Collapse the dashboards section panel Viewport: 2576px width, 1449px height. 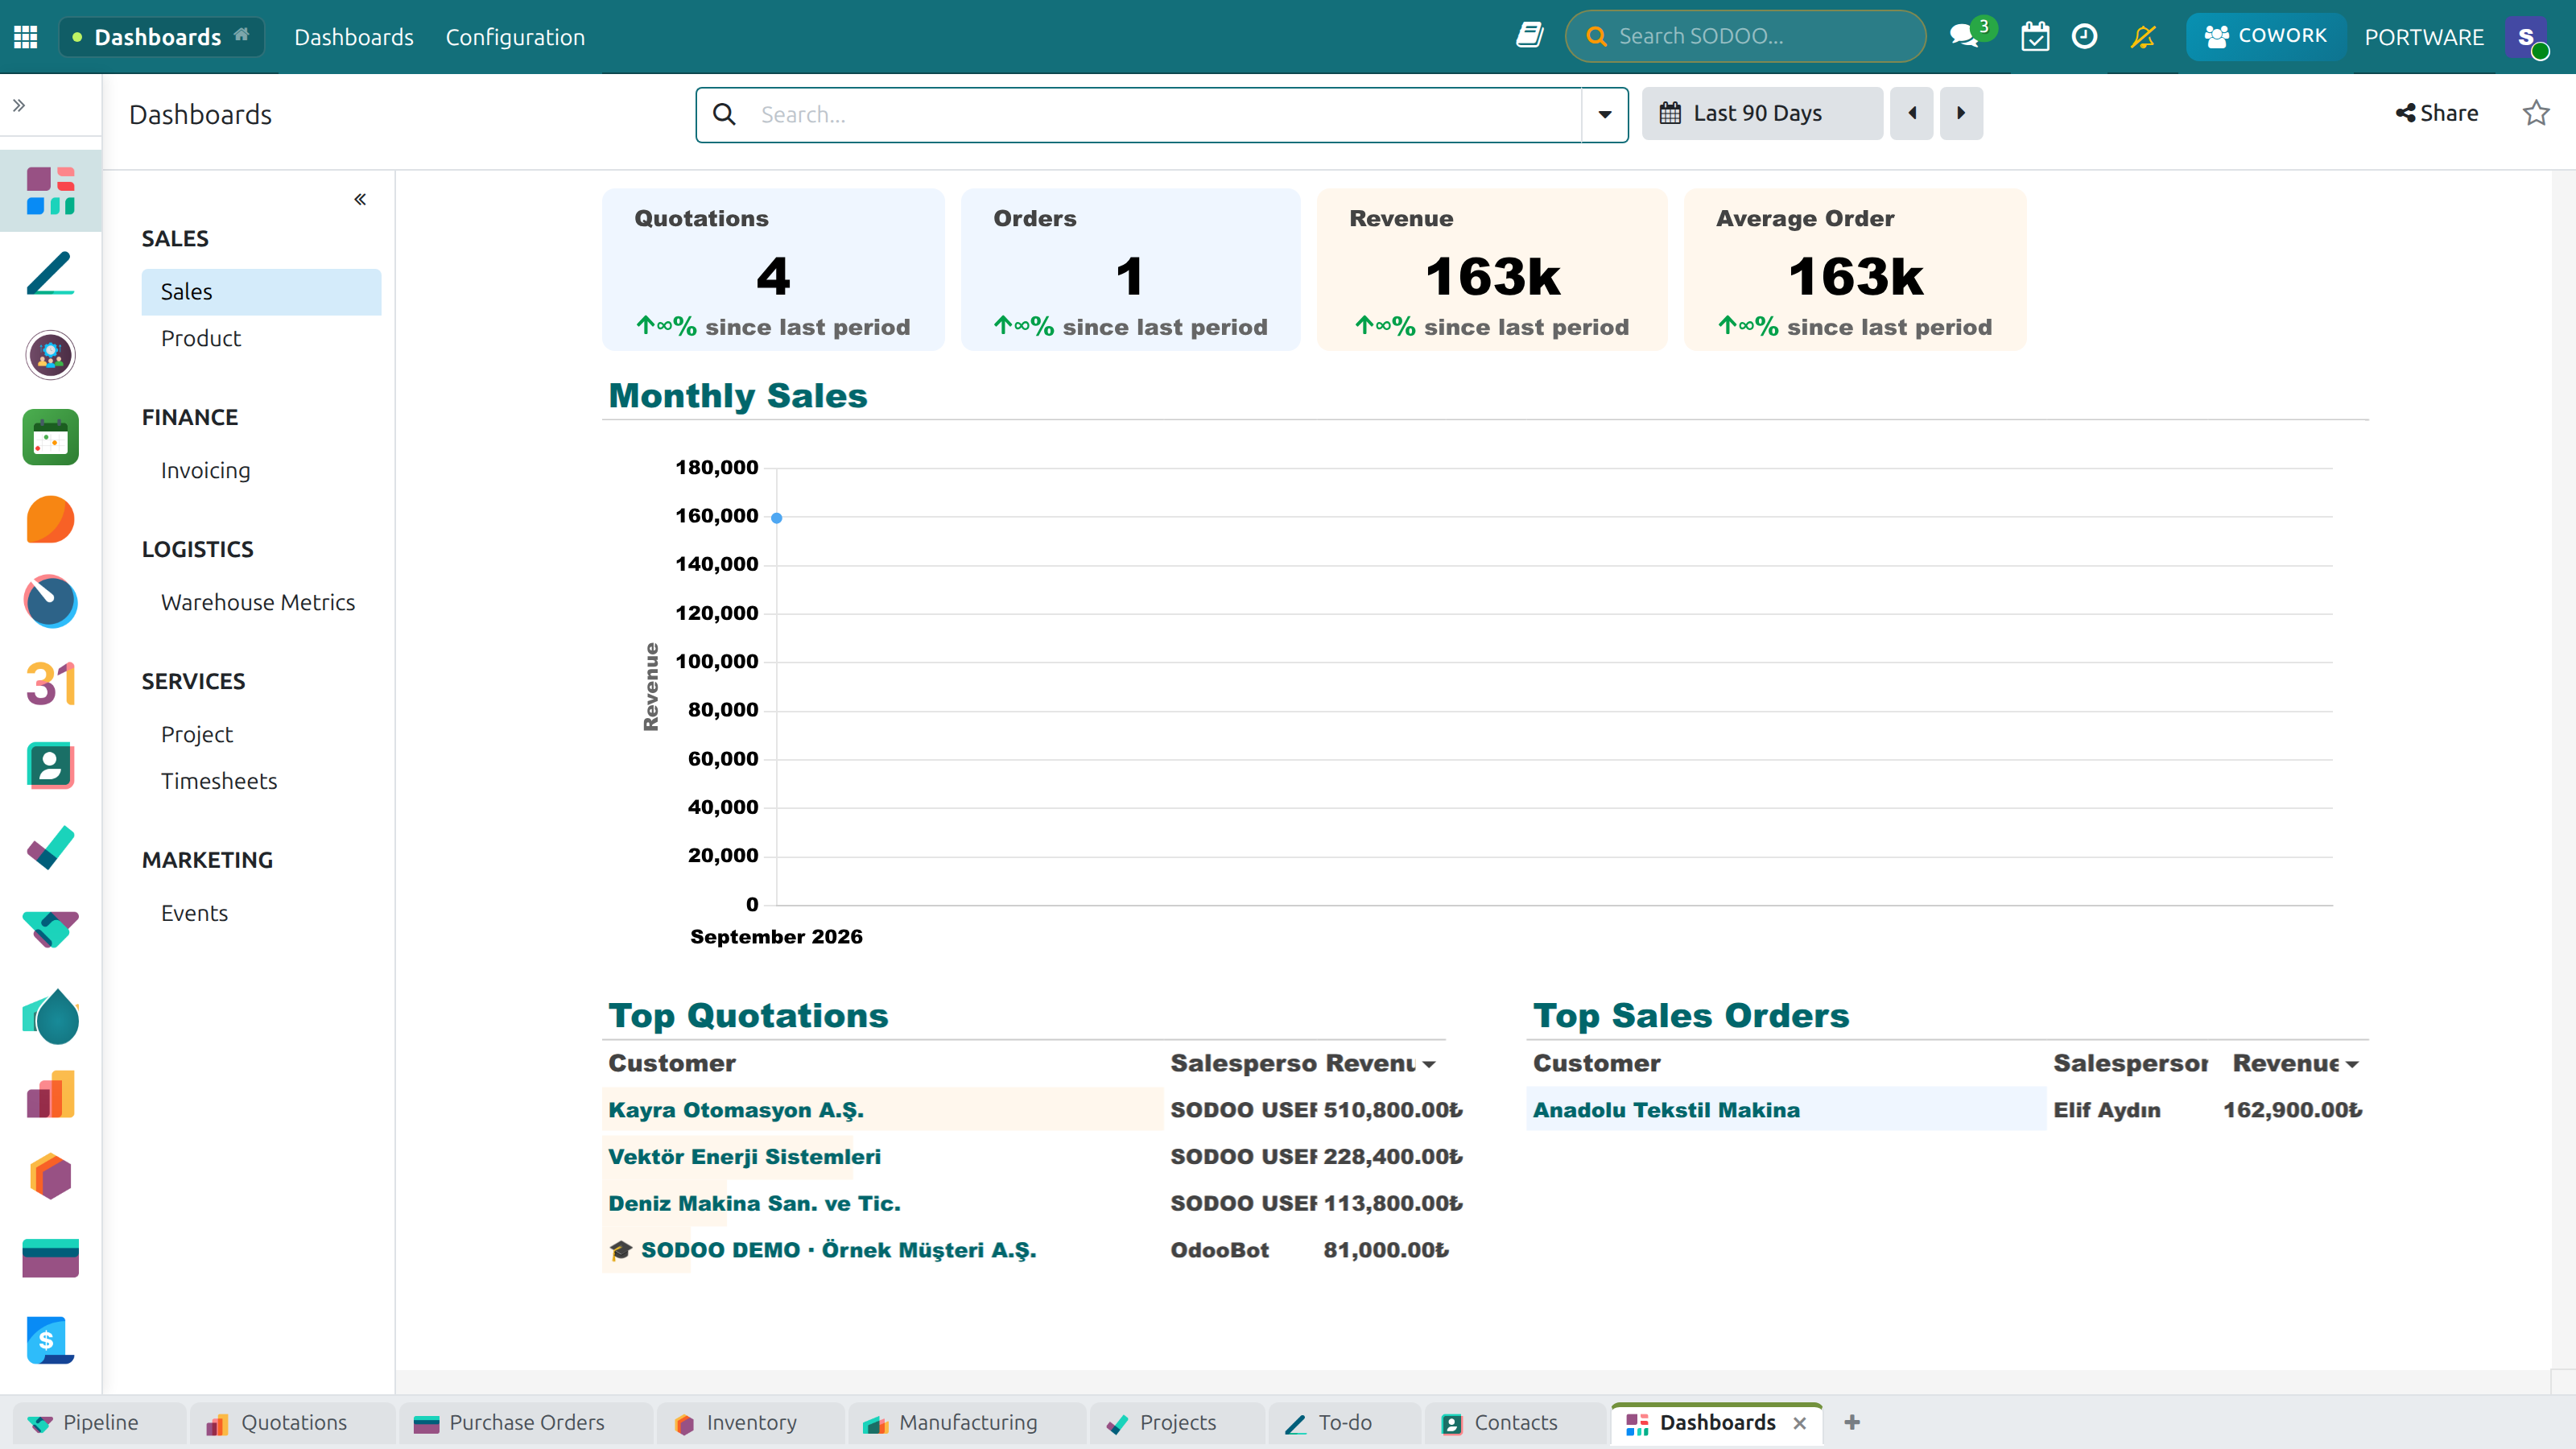[360, 199]
